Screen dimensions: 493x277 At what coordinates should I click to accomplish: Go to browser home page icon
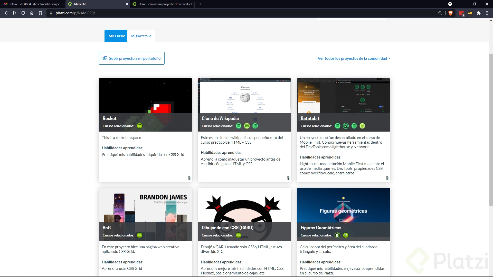pos(32,13)
